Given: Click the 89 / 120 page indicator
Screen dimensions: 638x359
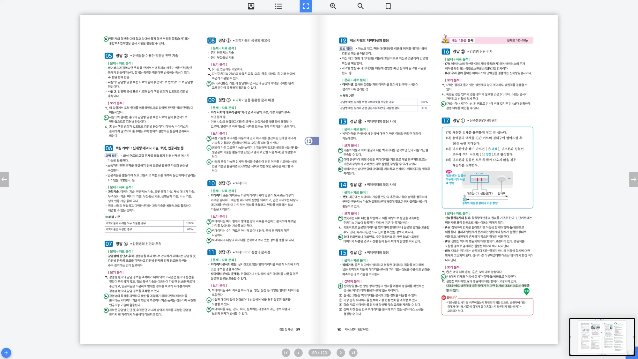Looking at the screenshot, I should point(319,353).
